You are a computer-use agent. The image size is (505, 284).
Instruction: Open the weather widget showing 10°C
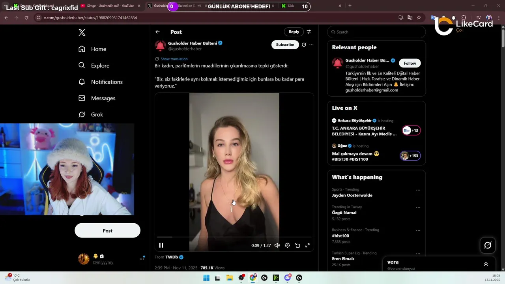click(x=18, y=278)
